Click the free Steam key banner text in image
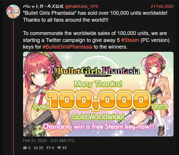The width and height of the screenshot is (179, 155). click(98, 127)
